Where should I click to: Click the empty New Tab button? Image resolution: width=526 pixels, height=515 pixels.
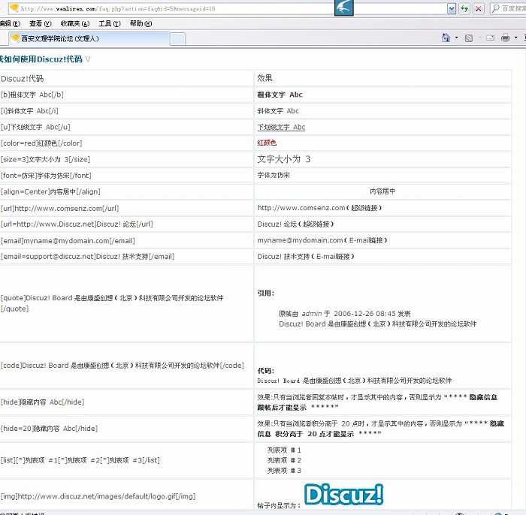tap(177, 39)
